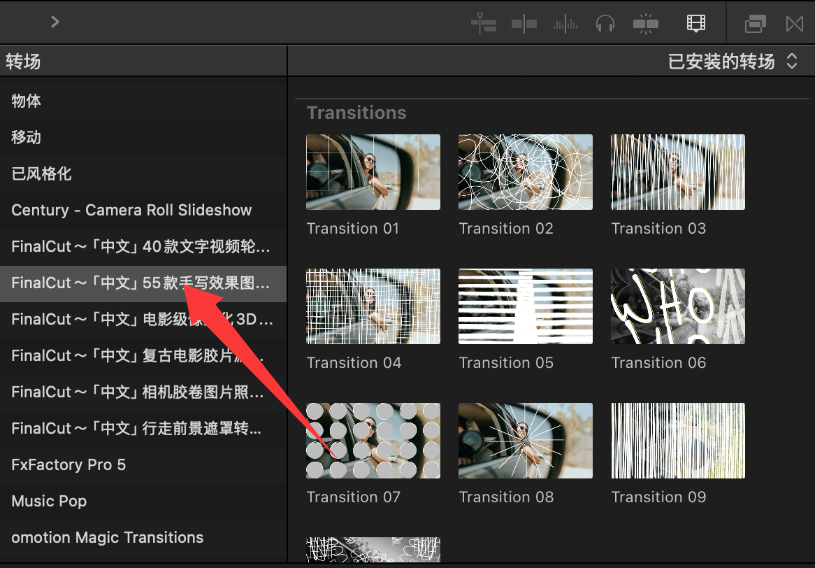Select the 已风格化 category
Screen dimensions: 815x568
(x=42, y=173)
